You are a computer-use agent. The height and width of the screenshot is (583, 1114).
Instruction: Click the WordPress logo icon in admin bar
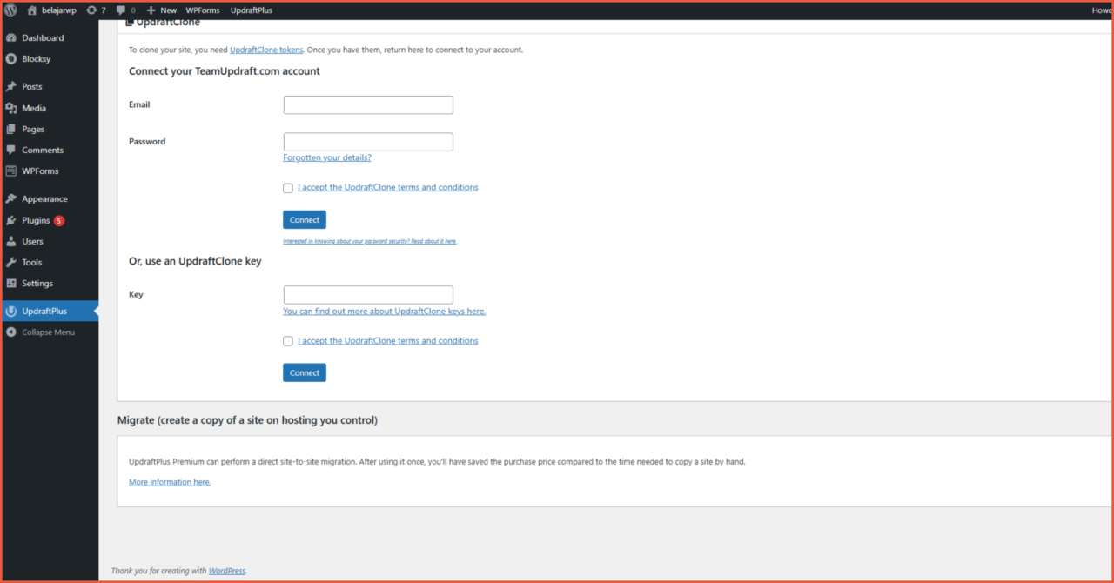10,10
